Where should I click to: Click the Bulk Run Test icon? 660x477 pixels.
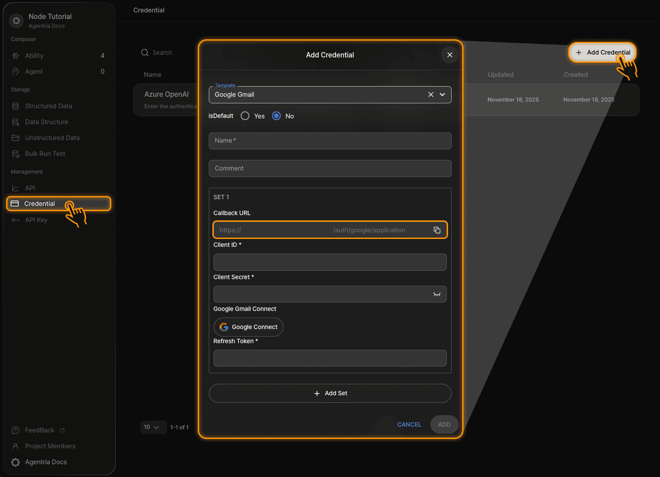(x=15, y=154)
